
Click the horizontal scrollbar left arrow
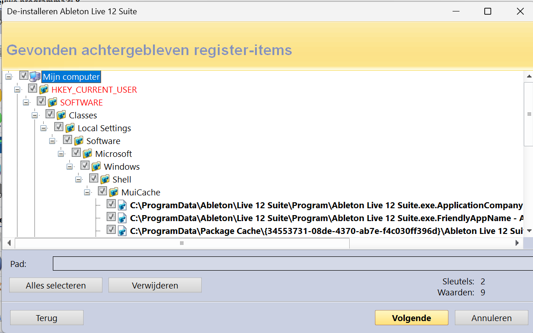click(9, 243)
